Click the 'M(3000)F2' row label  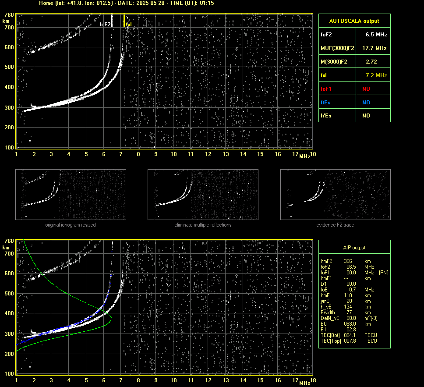tap(334, 62)
